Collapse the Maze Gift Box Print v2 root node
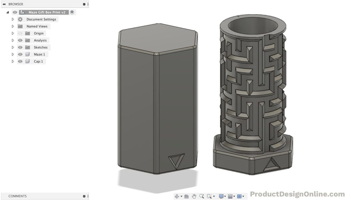Screen dimensions: 356x200 click(x=8, y=12)
